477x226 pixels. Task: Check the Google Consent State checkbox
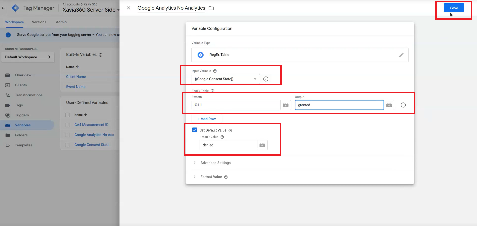[67, 145]
